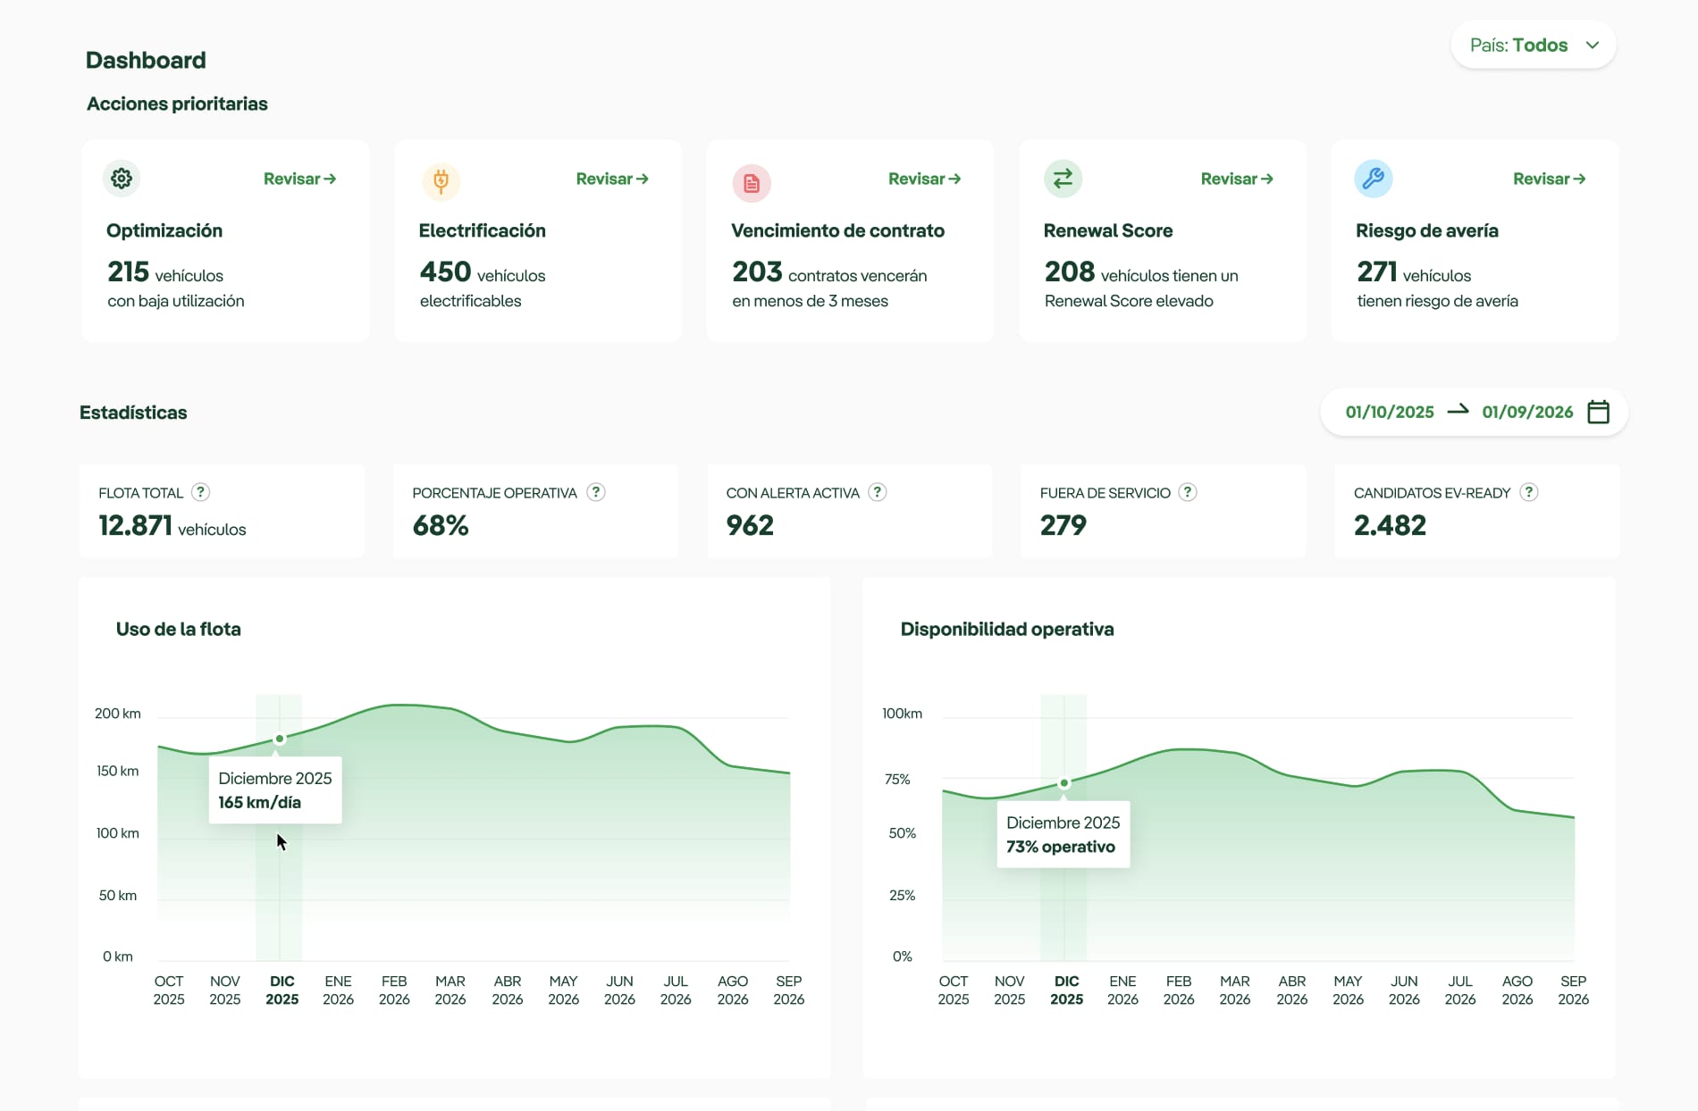Click the Optimización gear icon

(x=122, y=179)
